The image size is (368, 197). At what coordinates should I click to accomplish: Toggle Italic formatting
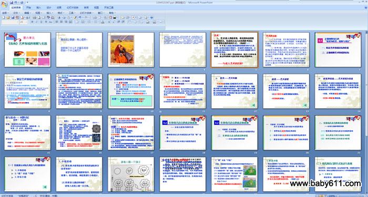(x=37, y=22)
